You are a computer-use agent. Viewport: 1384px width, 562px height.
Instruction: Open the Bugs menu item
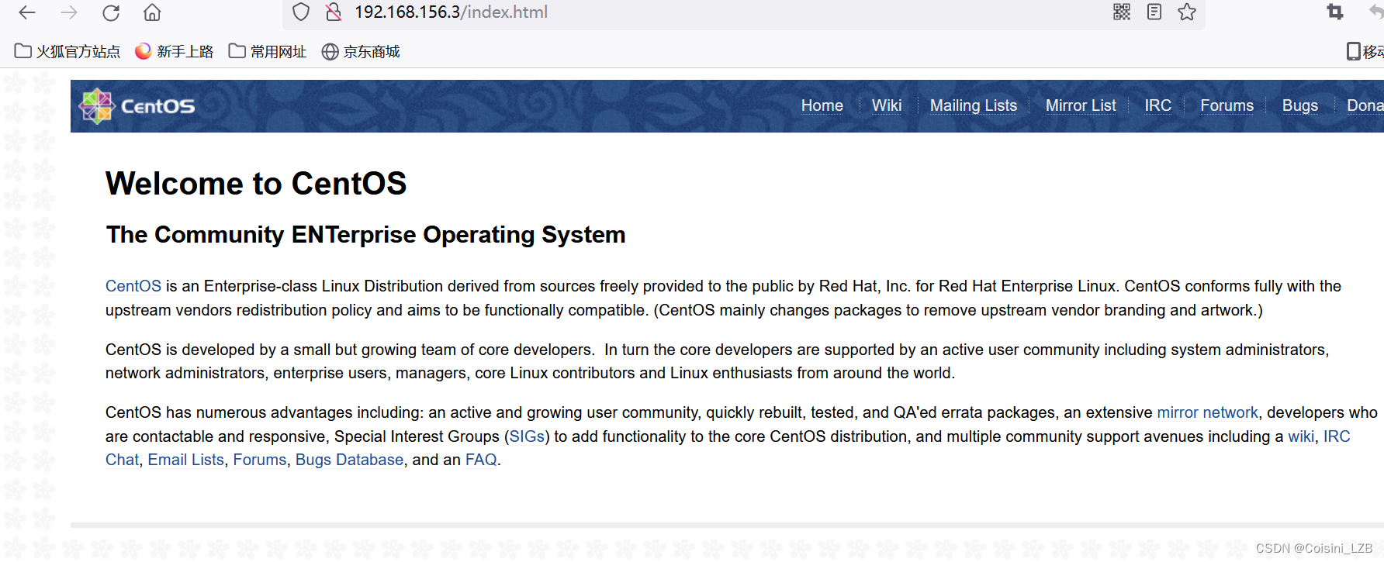point(1299,105)
